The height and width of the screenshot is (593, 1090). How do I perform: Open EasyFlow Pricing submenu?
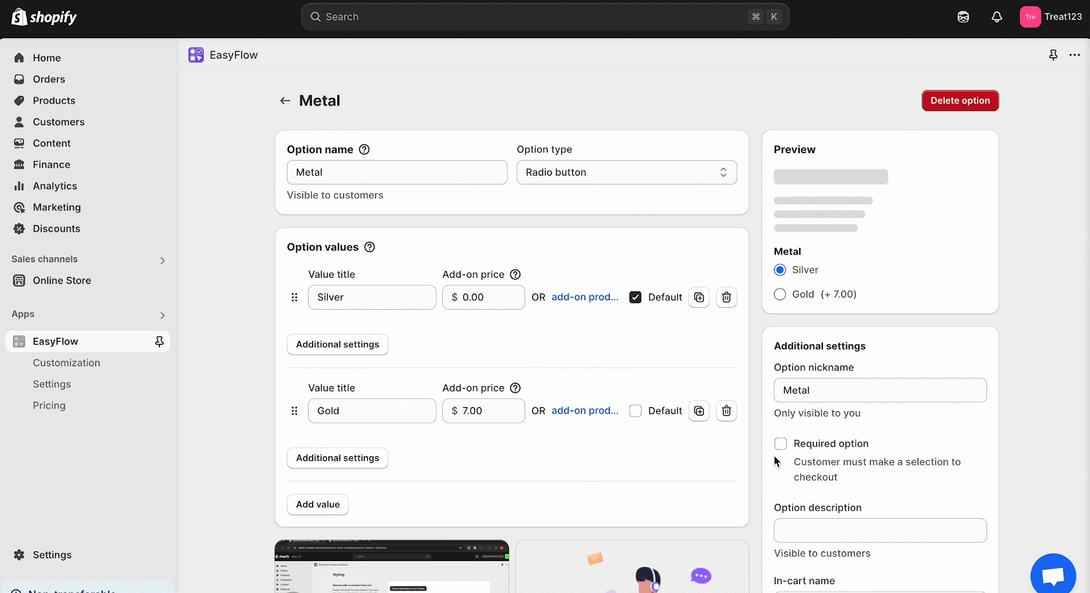49,406
